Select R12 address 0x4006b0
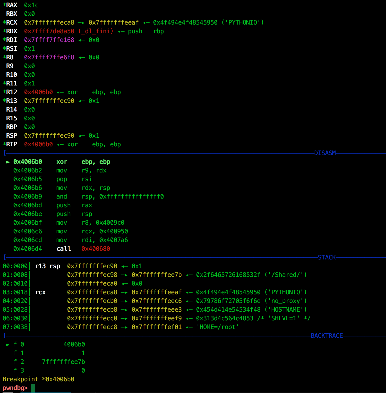386x393 pixels. click(38, 92)
